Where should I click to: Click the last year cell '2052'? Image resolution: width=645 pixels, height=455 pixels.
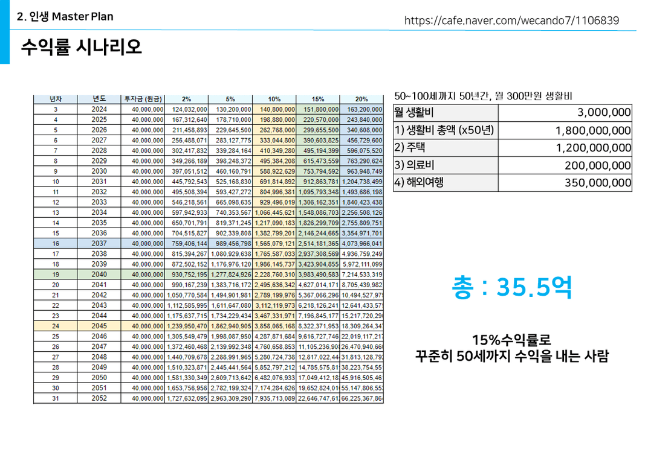(99, 398)
